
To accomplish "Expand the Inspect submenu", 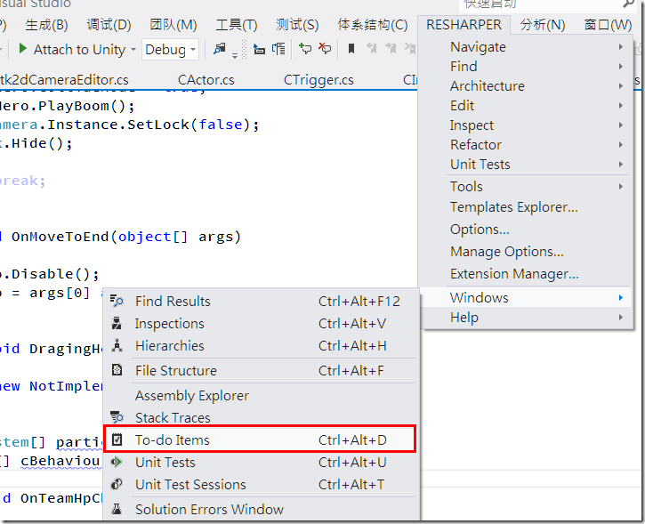I will pyautogui.click(x=526, y=125).
